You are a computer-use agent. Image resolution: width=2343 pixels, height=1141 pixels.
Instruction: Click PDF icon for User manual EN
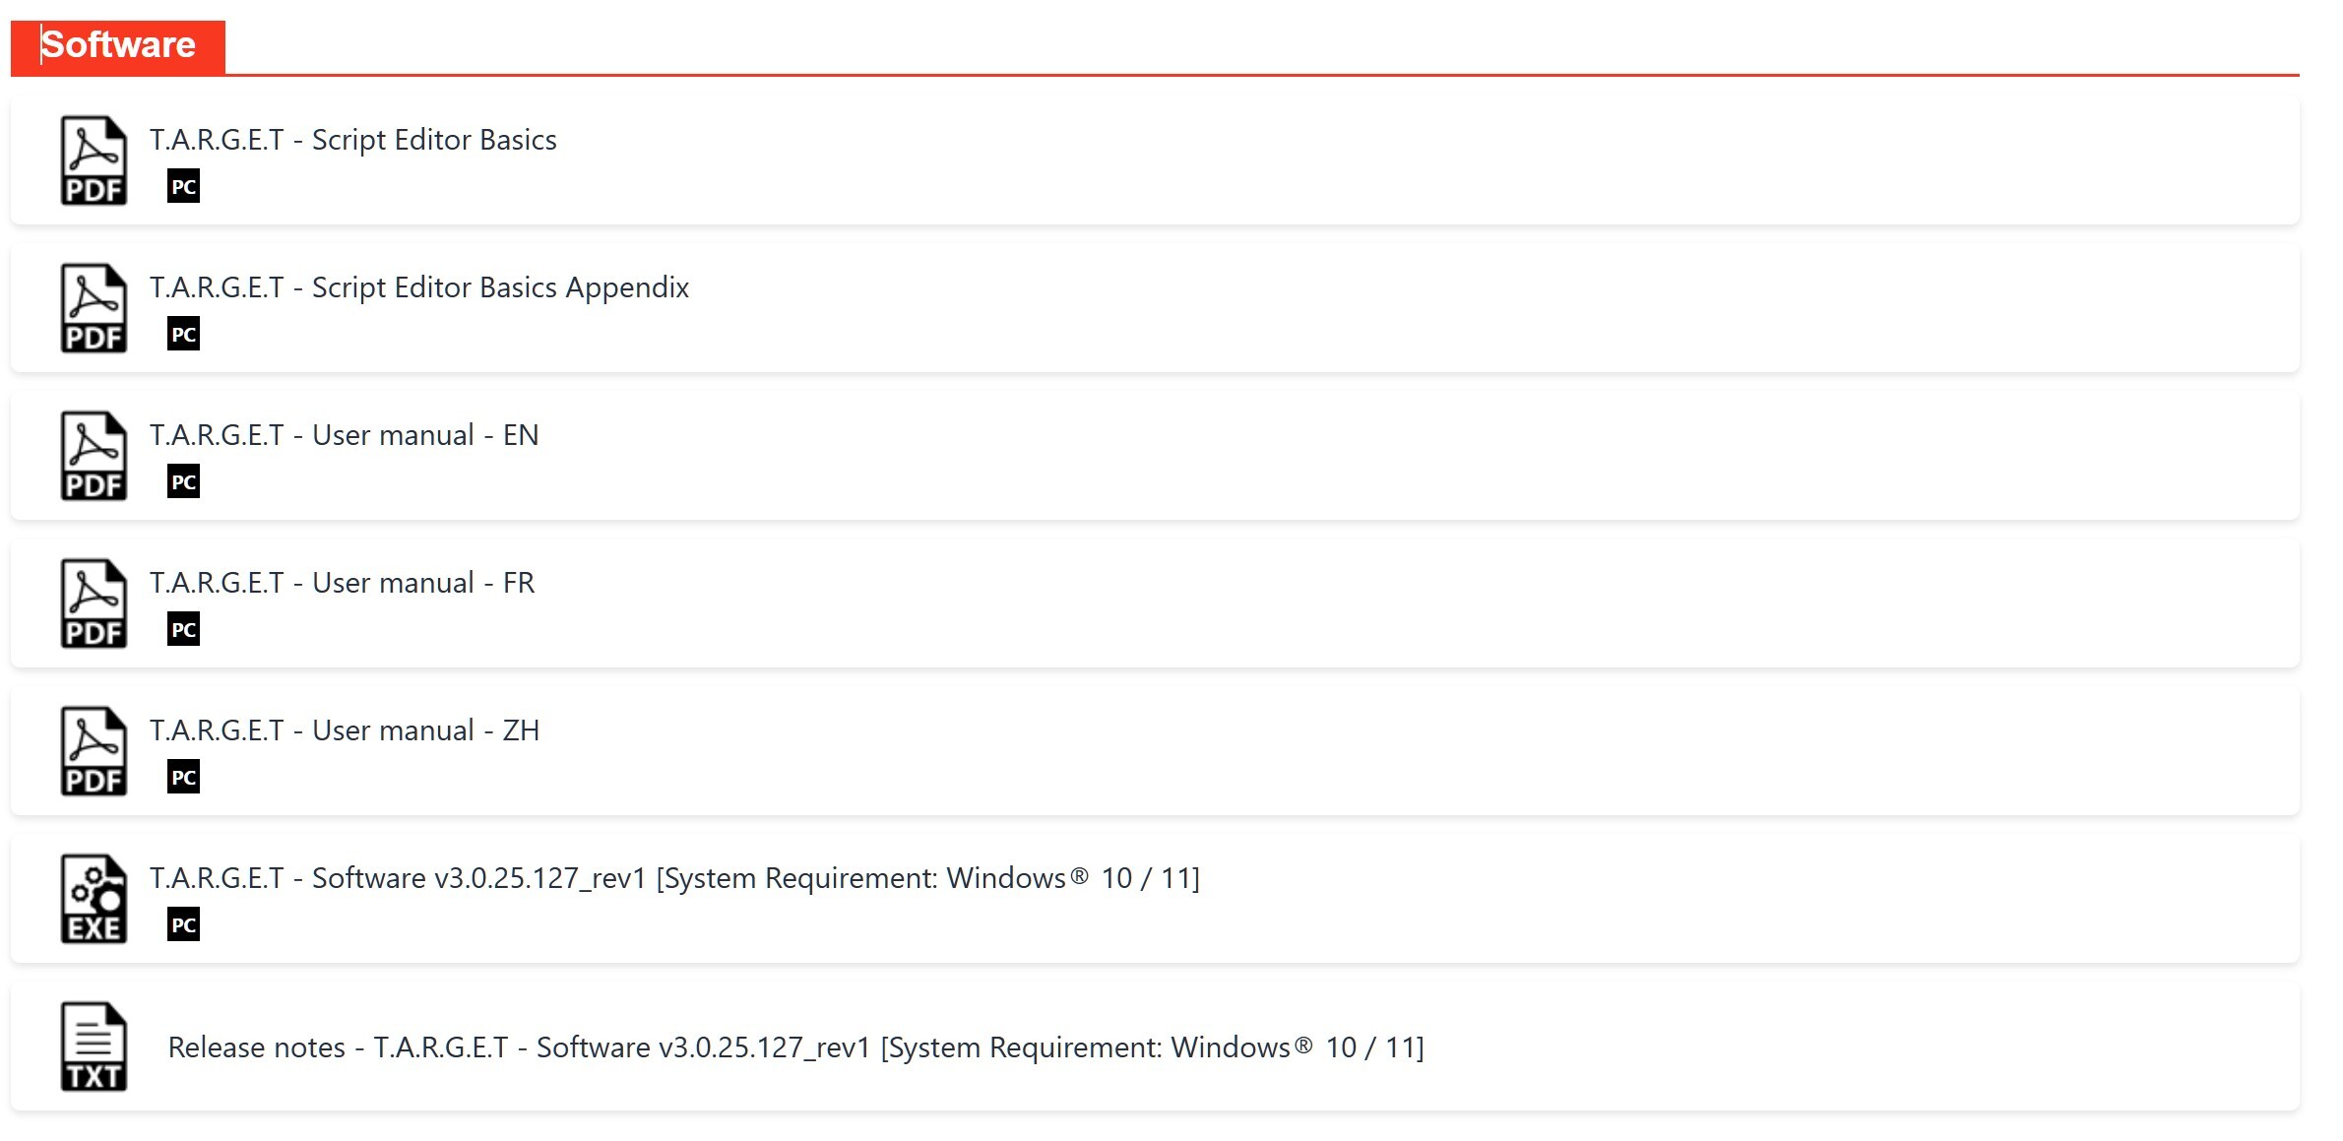click(94, 456)
